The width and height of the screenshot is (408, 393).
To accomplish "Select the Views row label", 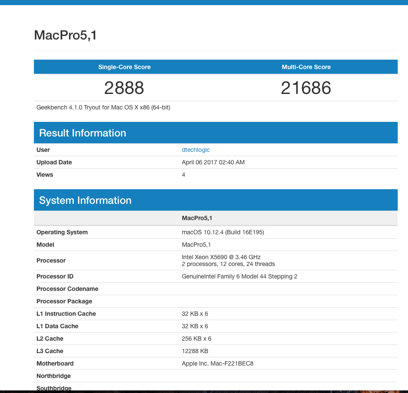I will [45, 175].
